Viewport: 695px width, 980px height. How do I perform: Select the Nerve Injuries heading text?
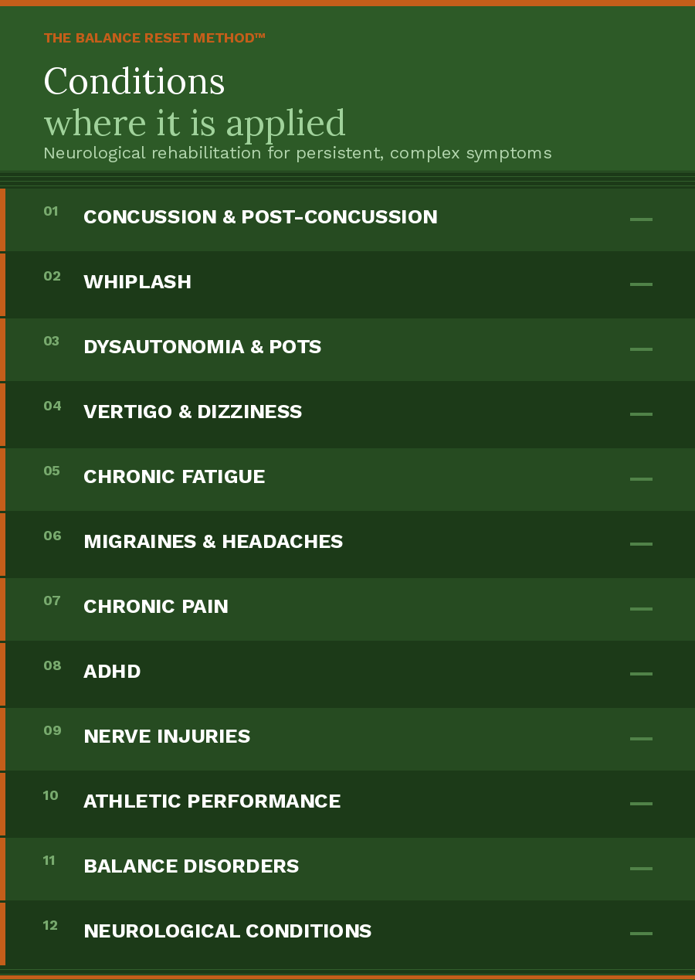[x=167, y=737]
